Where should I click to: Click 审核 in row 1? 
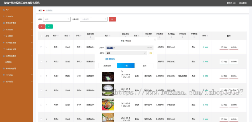point(206,47)
